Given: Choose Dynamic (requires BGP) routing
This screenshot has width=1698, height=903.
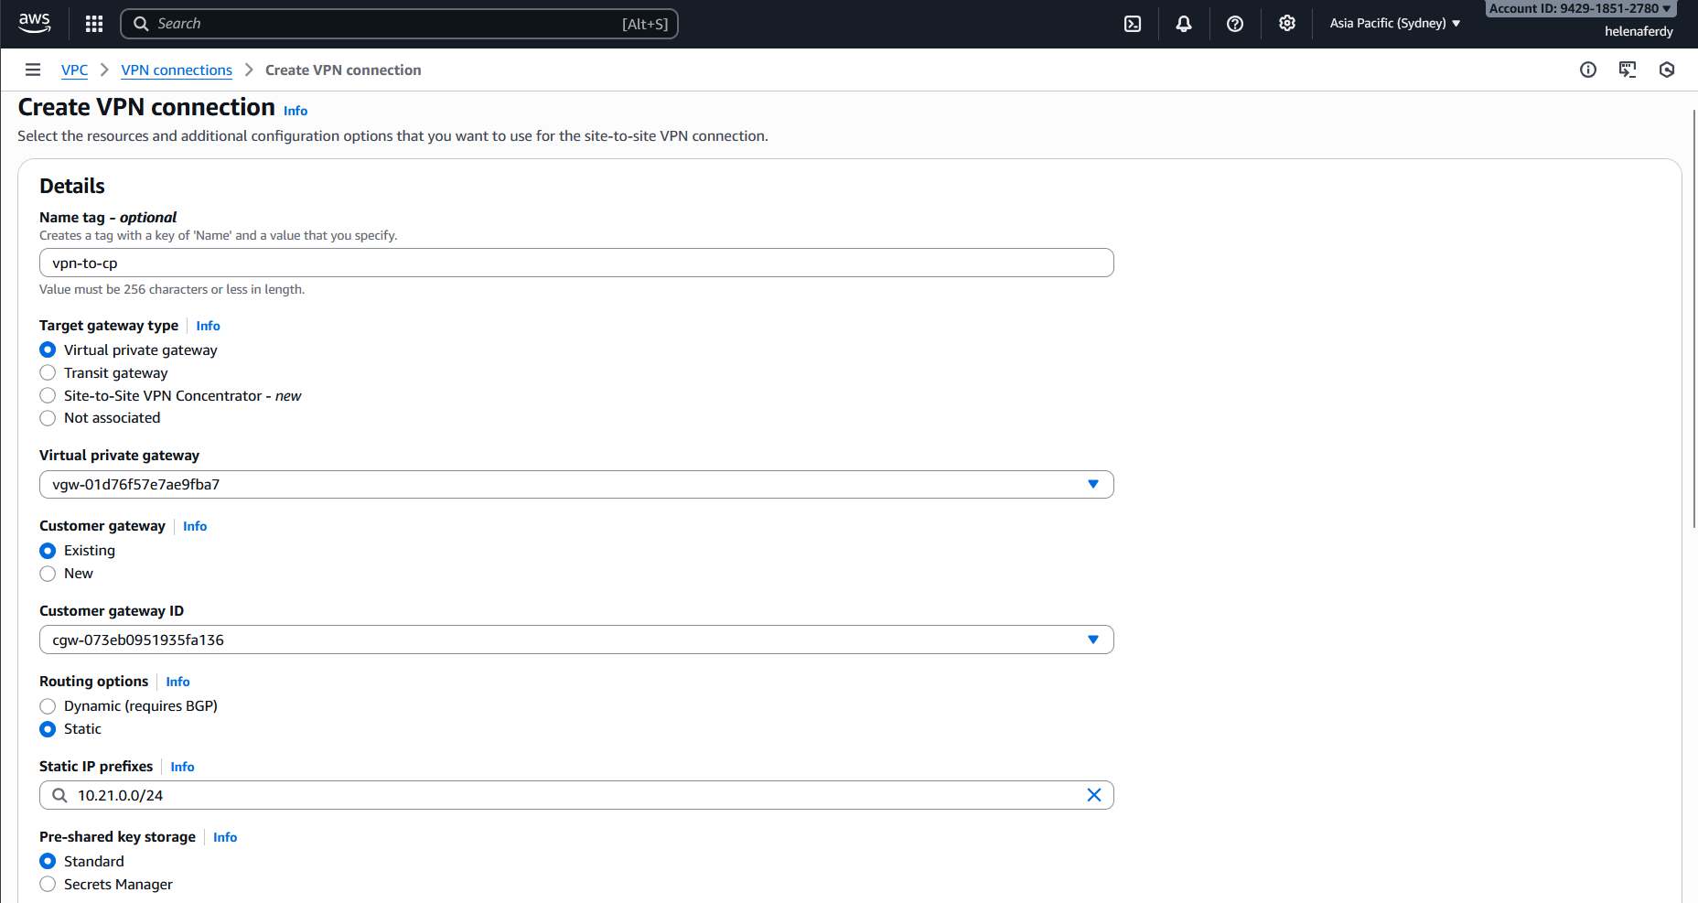Looking at the screenshot, I should pos(48,706).
